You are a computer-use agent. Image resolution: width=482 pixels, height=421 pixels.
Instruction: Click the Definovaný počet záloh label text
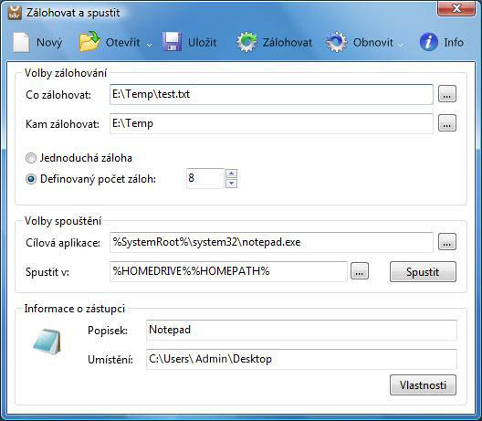click(98, 179)
